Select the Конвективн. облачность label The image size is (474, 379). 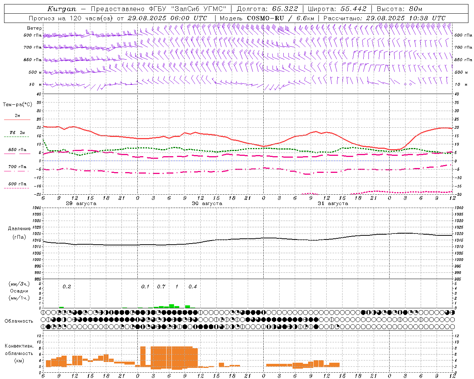coord(19,349)
